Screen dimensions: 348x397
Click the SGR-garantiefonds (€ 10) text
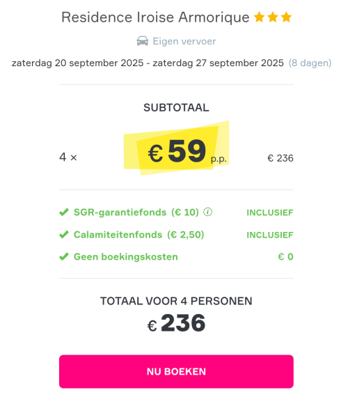[136, 212]
